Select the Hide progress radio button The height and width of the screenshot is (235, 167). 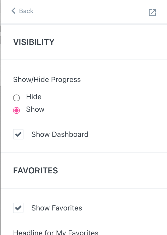point(16,98)
